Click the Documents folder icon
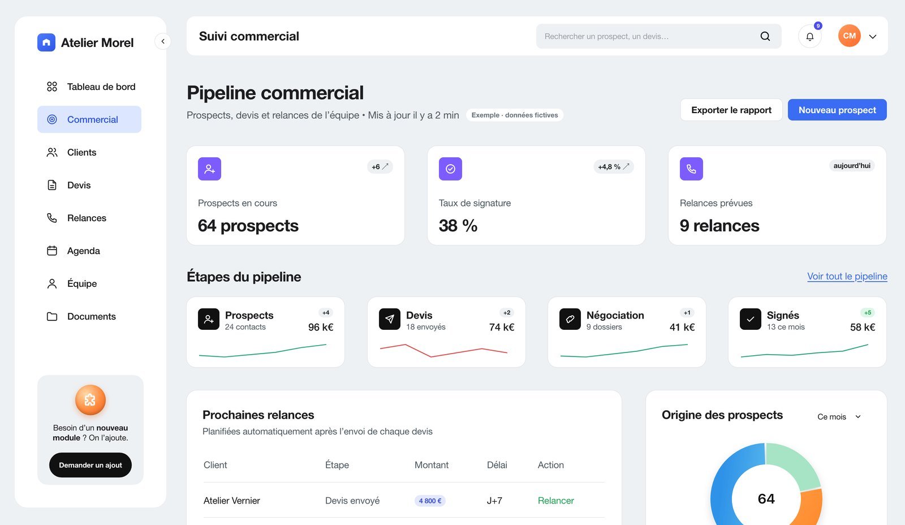This screenshot has width=905, height=525. click(x=52, y=316)
